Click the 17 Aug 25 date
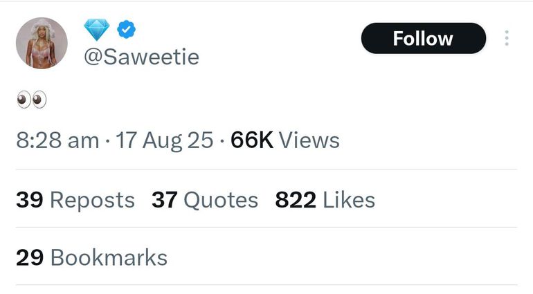Image resolution: width=533 pixels, height=294 pixels. click(165, 140)
